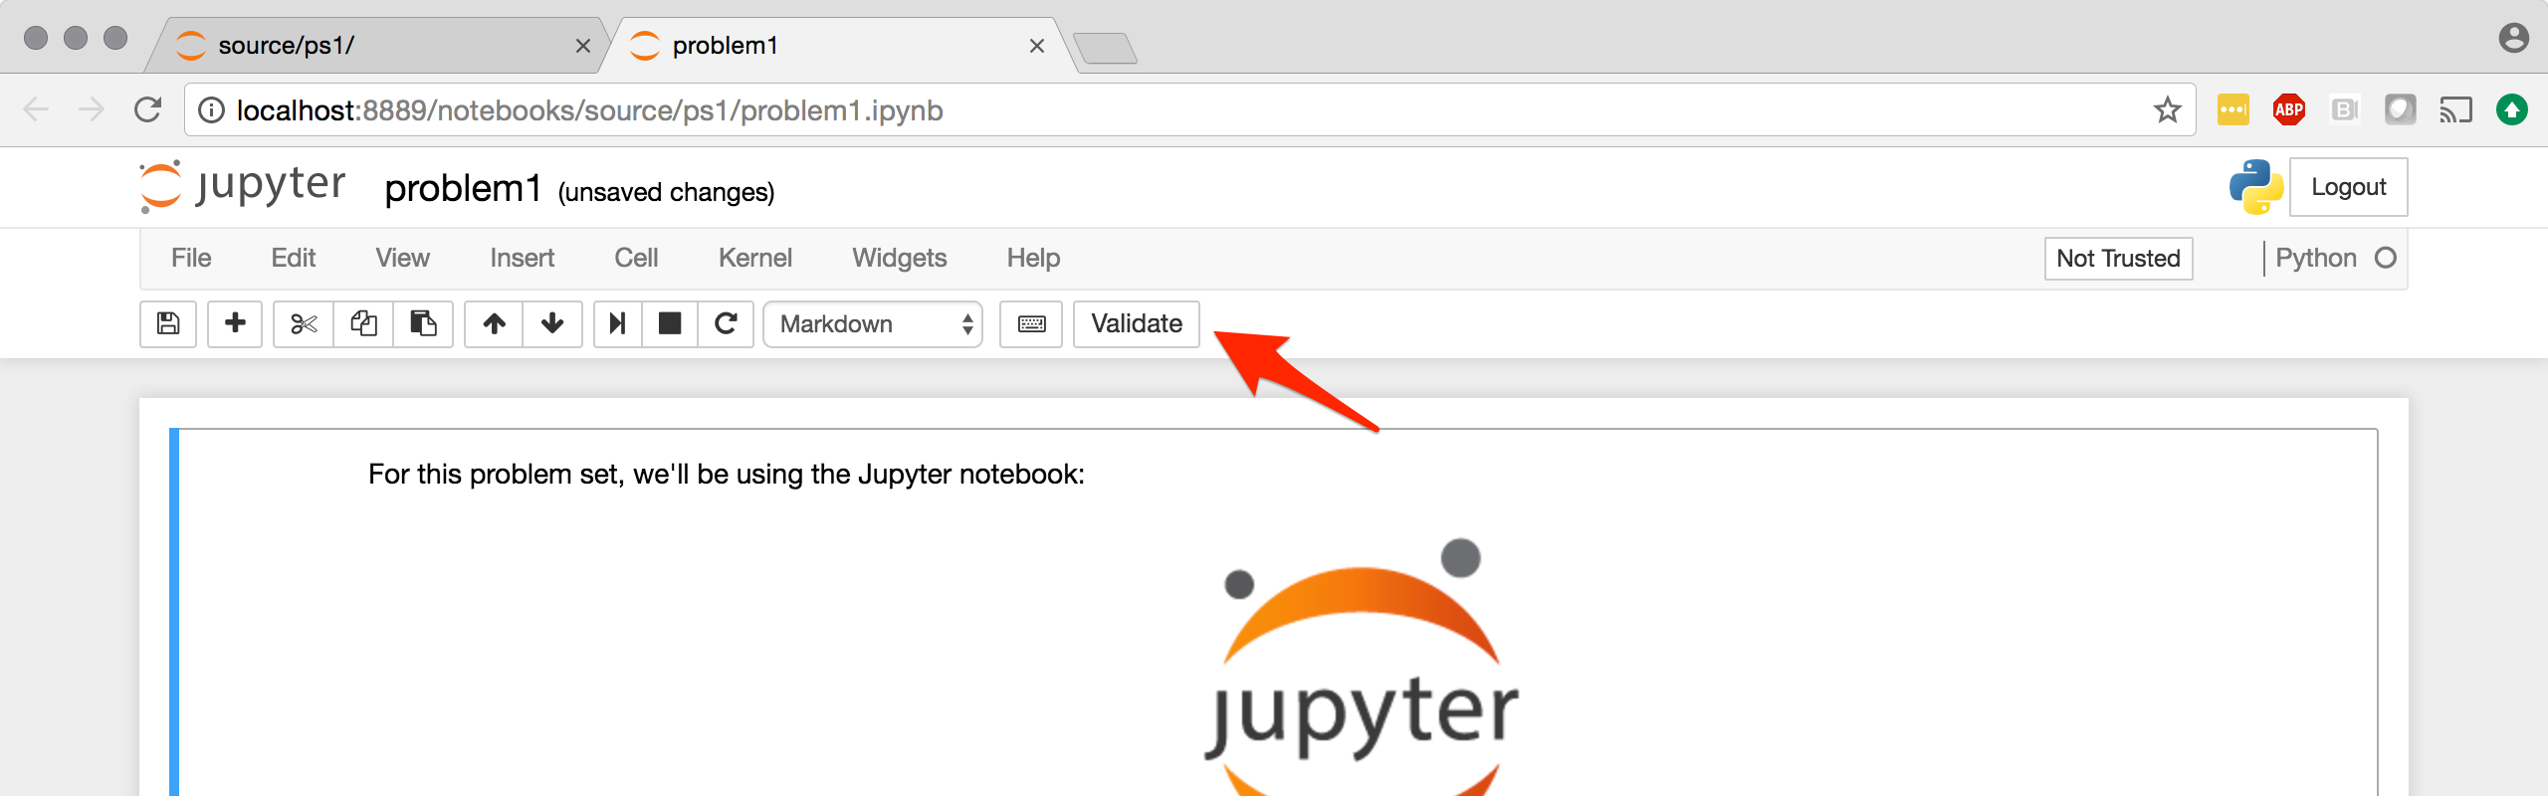Toggle the Not Trusted notebook status
The width and height of the screenshot is (2548, 796).
[2118, 259]
